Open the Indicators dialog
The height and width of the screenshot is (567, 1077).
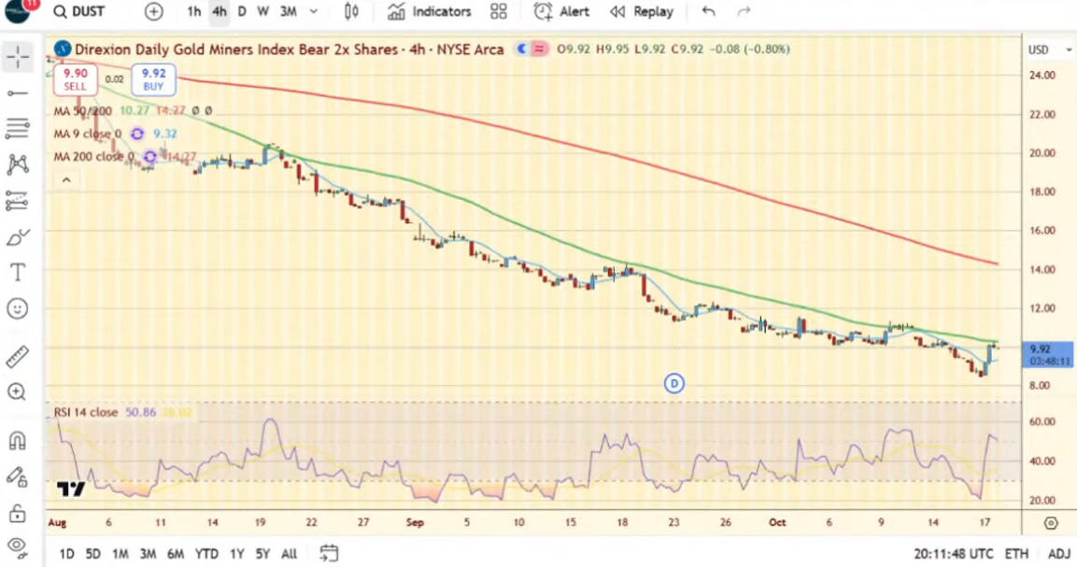tap(430, 12)
